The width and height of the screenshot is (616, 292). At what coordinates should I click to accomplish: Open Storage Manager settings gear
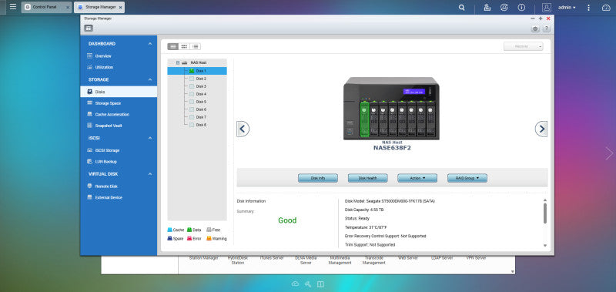click(535, 29)
